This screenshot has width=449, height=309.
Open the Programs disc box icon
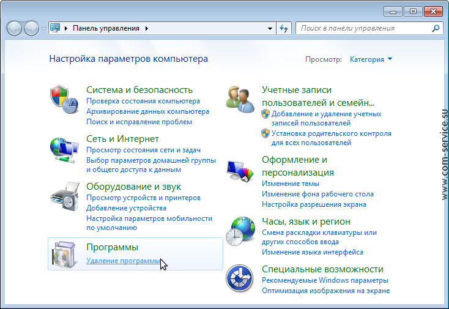[x=64, y=255]
